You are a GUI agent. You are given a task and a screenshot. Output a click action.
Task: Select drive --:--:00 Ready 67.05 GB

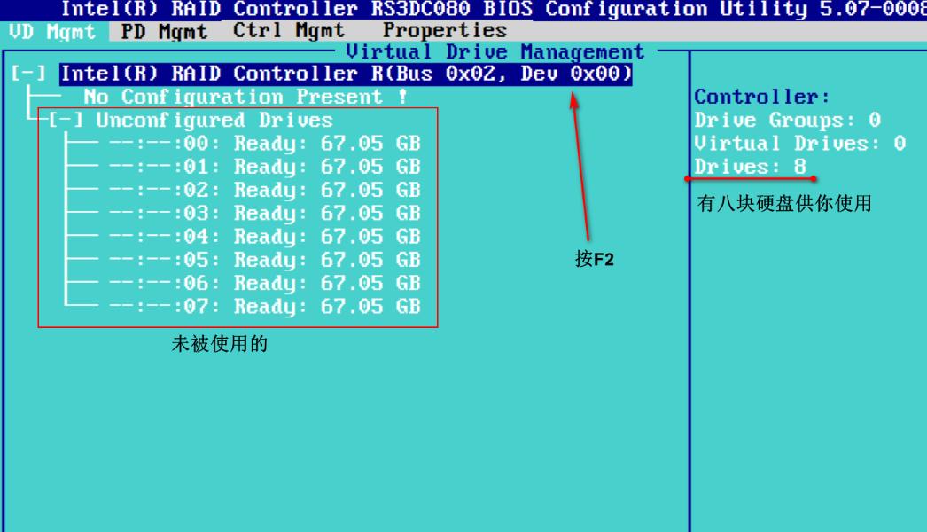[265, 144]
